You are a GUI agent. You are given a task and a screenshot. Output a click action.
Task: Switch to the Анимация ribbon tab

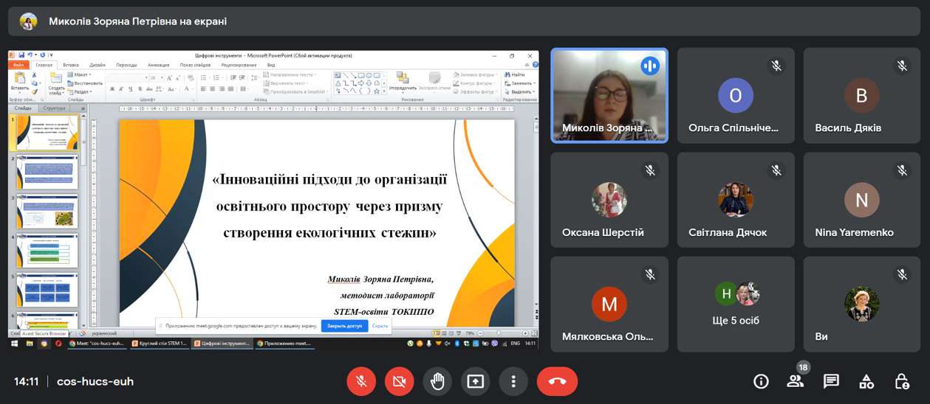(x=158, y=65)
